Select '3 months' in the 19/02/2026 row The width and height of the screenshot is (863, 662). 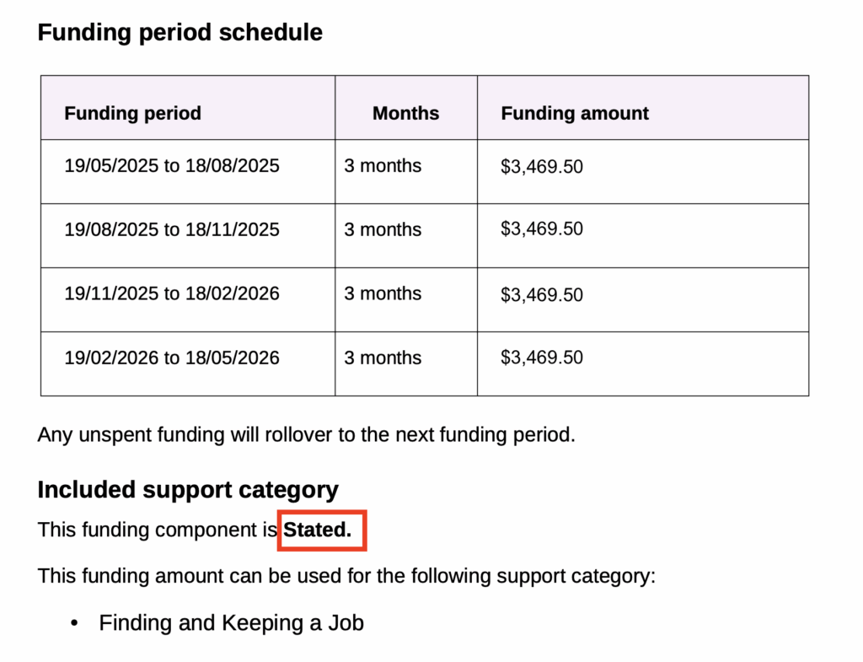[383, 358]
